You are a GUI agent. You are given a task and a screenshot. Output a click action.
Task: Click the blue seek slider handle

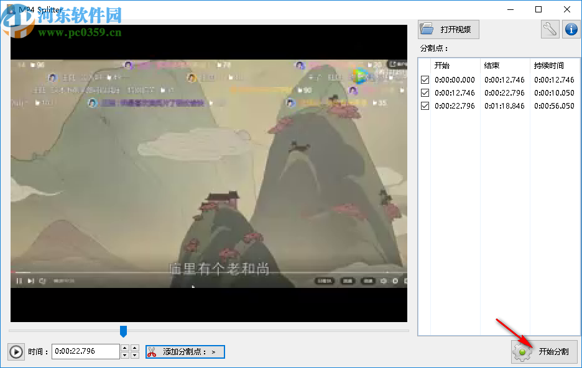click(123, 332)
